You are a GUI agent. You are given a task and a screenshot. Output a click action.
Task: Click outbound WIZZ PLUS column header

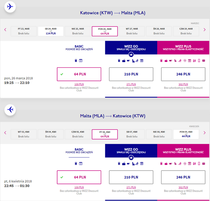click(x=183, y=48)
